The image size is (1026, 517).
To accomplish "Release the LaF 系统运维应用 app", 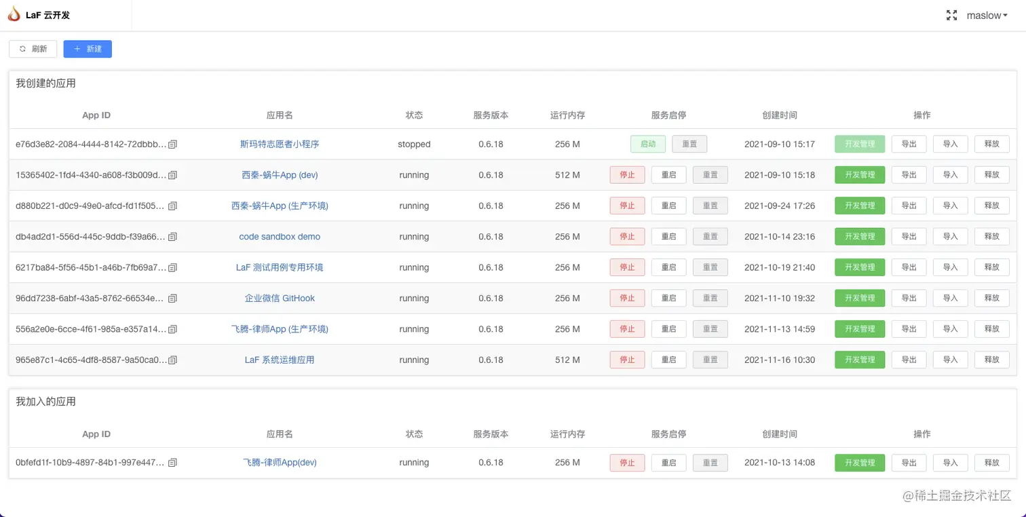I will pos(992,360).
